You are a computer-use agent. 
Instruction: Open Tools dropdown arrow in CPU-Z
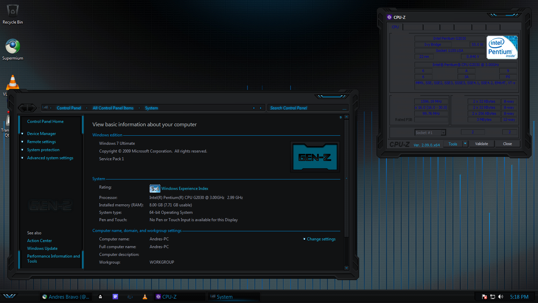[465, 144]
